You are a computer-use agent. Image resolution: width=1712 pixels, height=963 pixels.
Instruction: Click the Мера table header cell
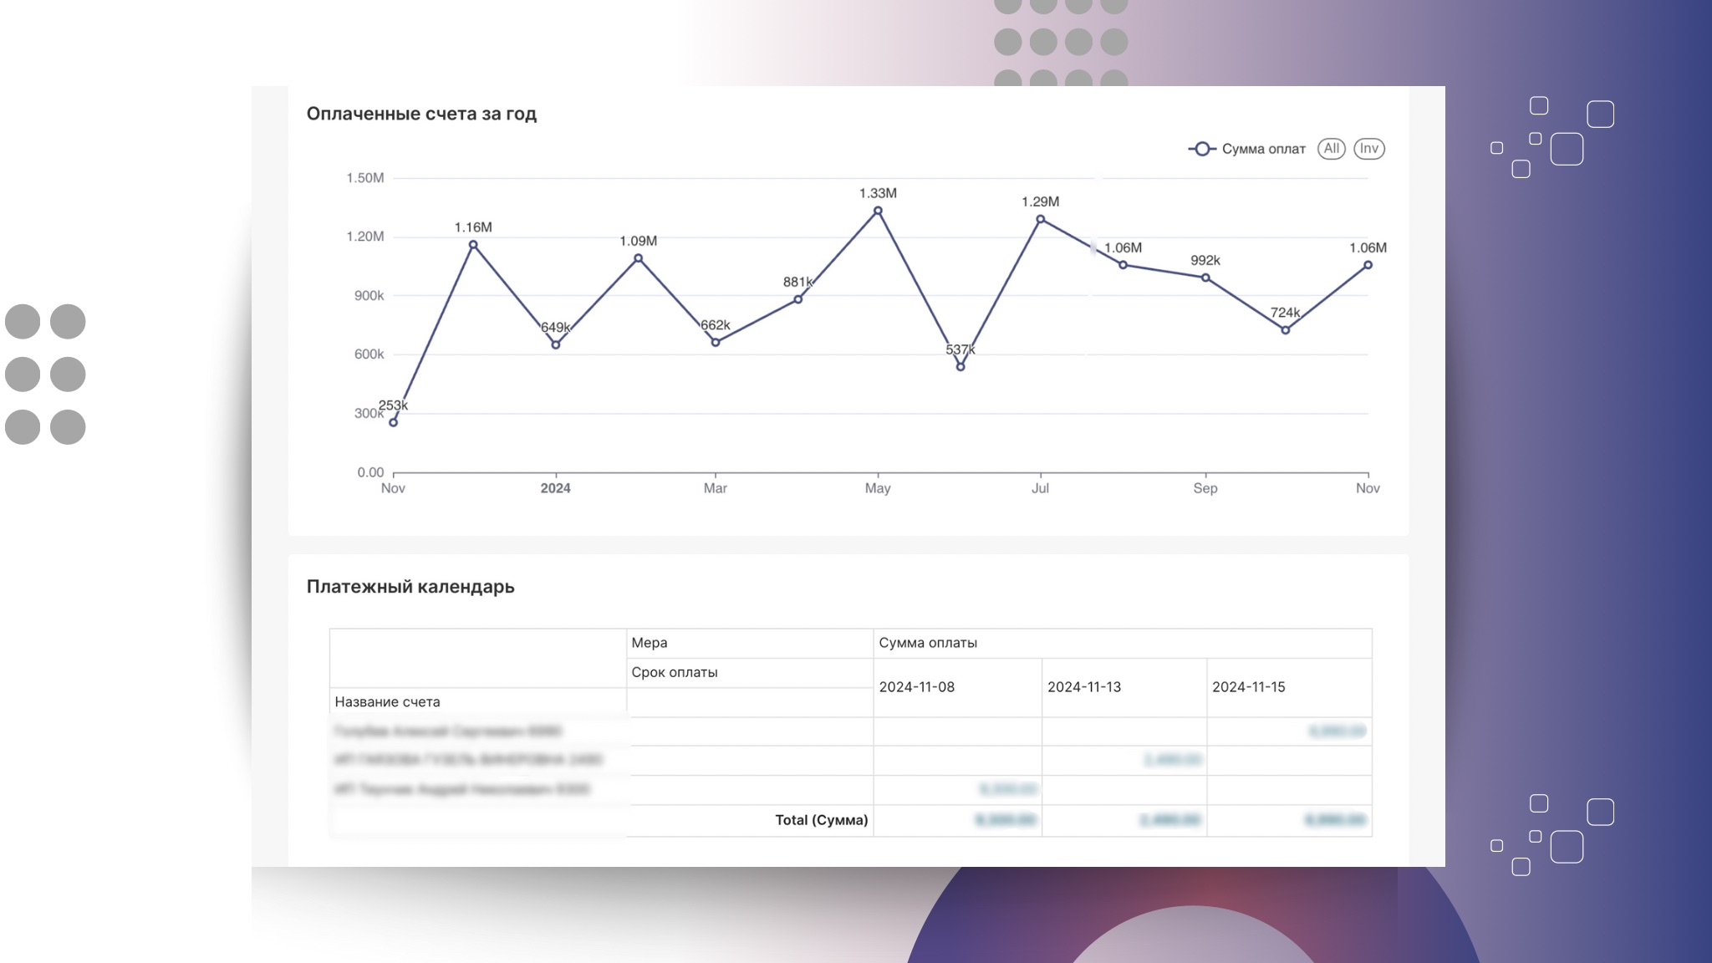point(650,643)
